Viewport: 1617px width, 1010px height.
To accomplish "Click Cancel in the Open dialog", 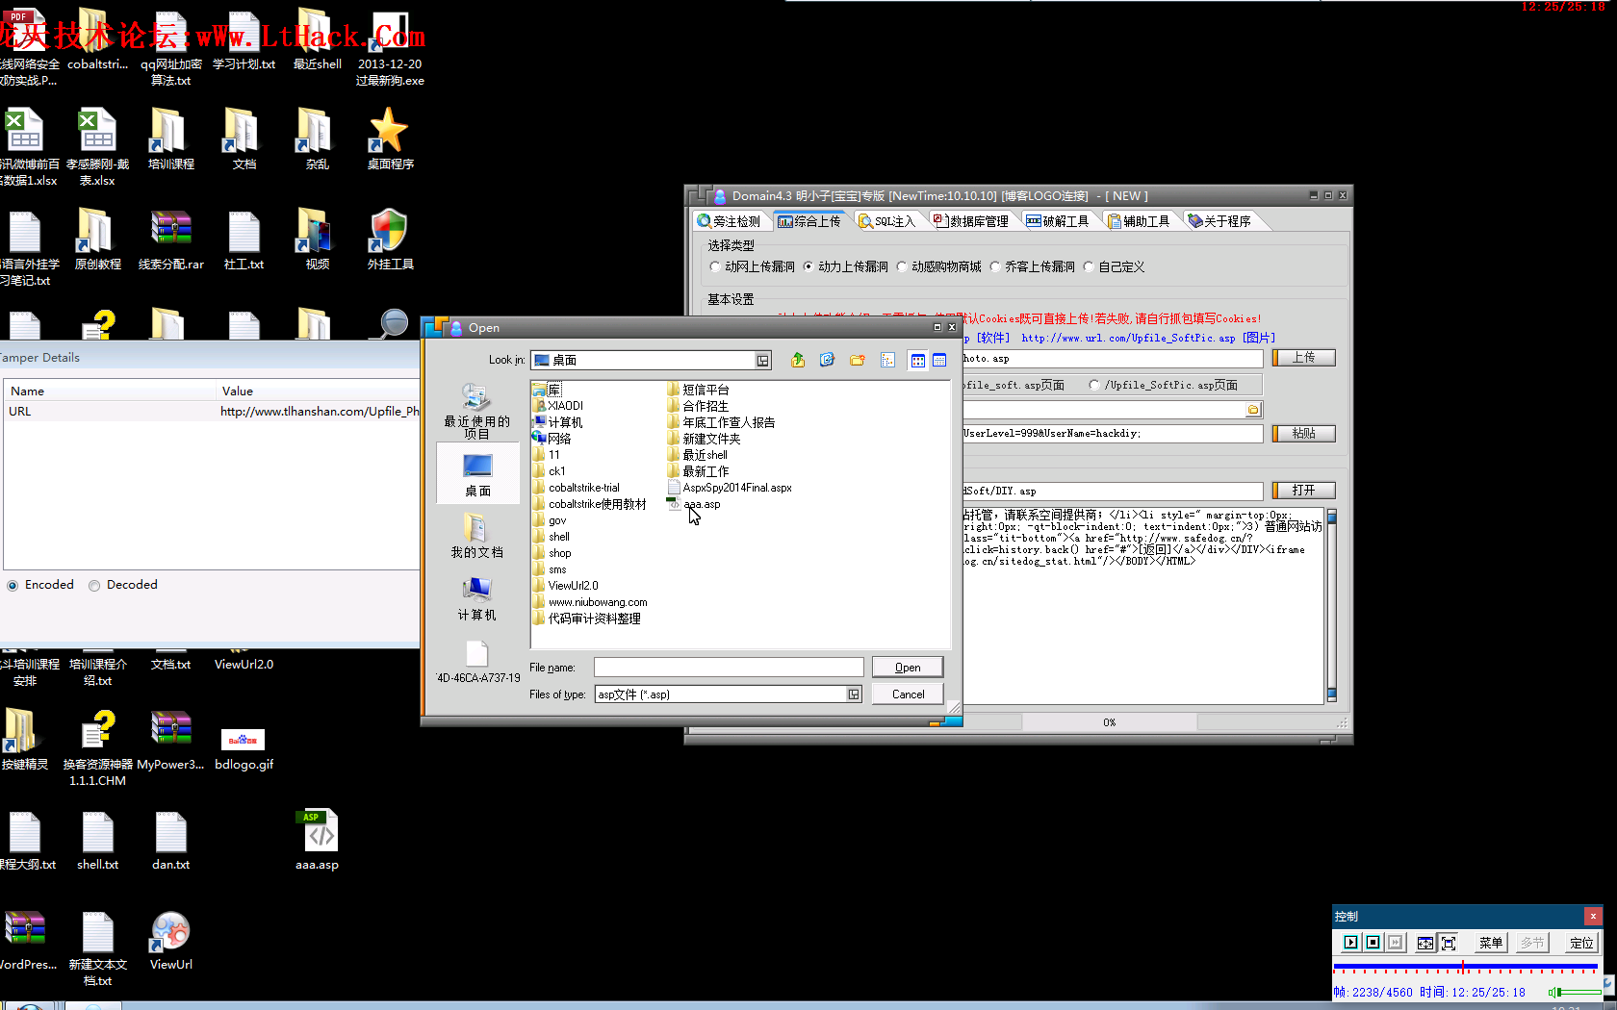I will (908, 694).
